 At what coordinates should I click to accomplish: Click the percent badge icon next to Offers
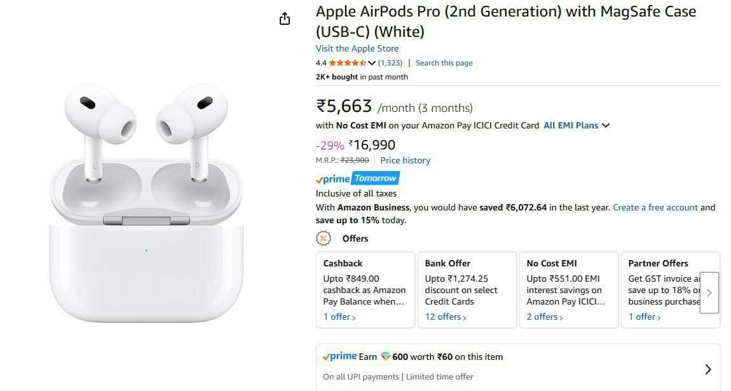[x=324, y=238]
